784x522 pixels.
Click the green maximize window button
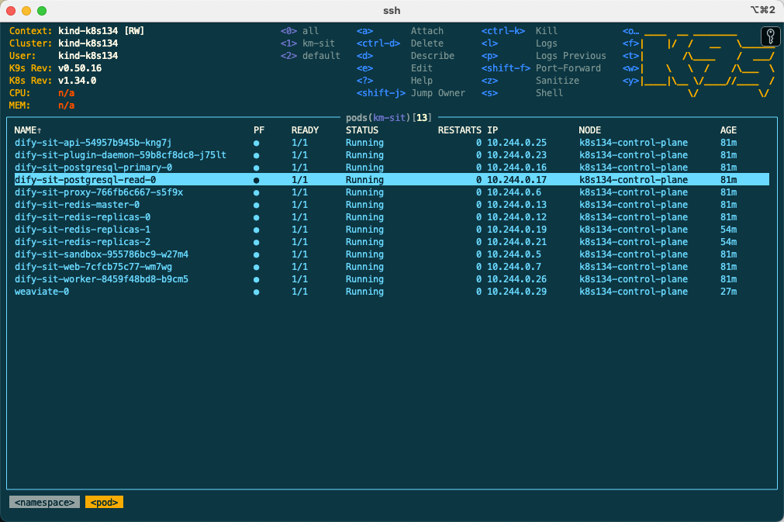42,11
